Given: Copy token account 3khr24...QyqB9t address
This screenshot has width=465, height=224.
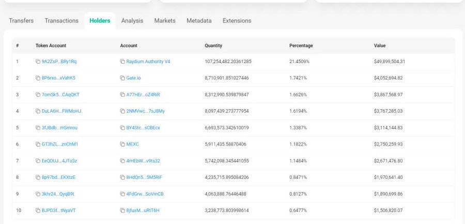Looking at the screenshot, I should pyautogui.click(x=38, y=194).
